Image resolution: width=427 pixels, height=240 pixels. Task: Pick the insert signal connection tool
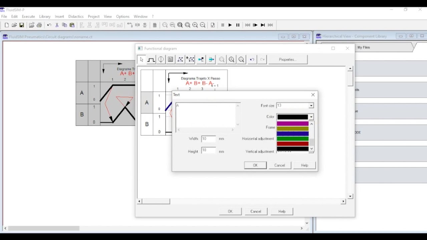(201, 59)
